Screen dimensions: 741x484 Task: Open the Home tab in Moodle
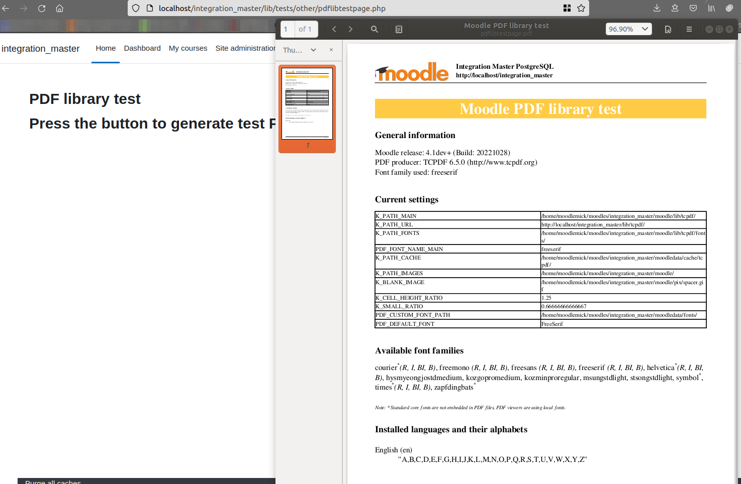click(x=106, y=48)
